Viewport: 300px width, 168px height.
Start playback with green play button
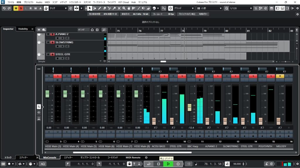(x=168, y=164)
